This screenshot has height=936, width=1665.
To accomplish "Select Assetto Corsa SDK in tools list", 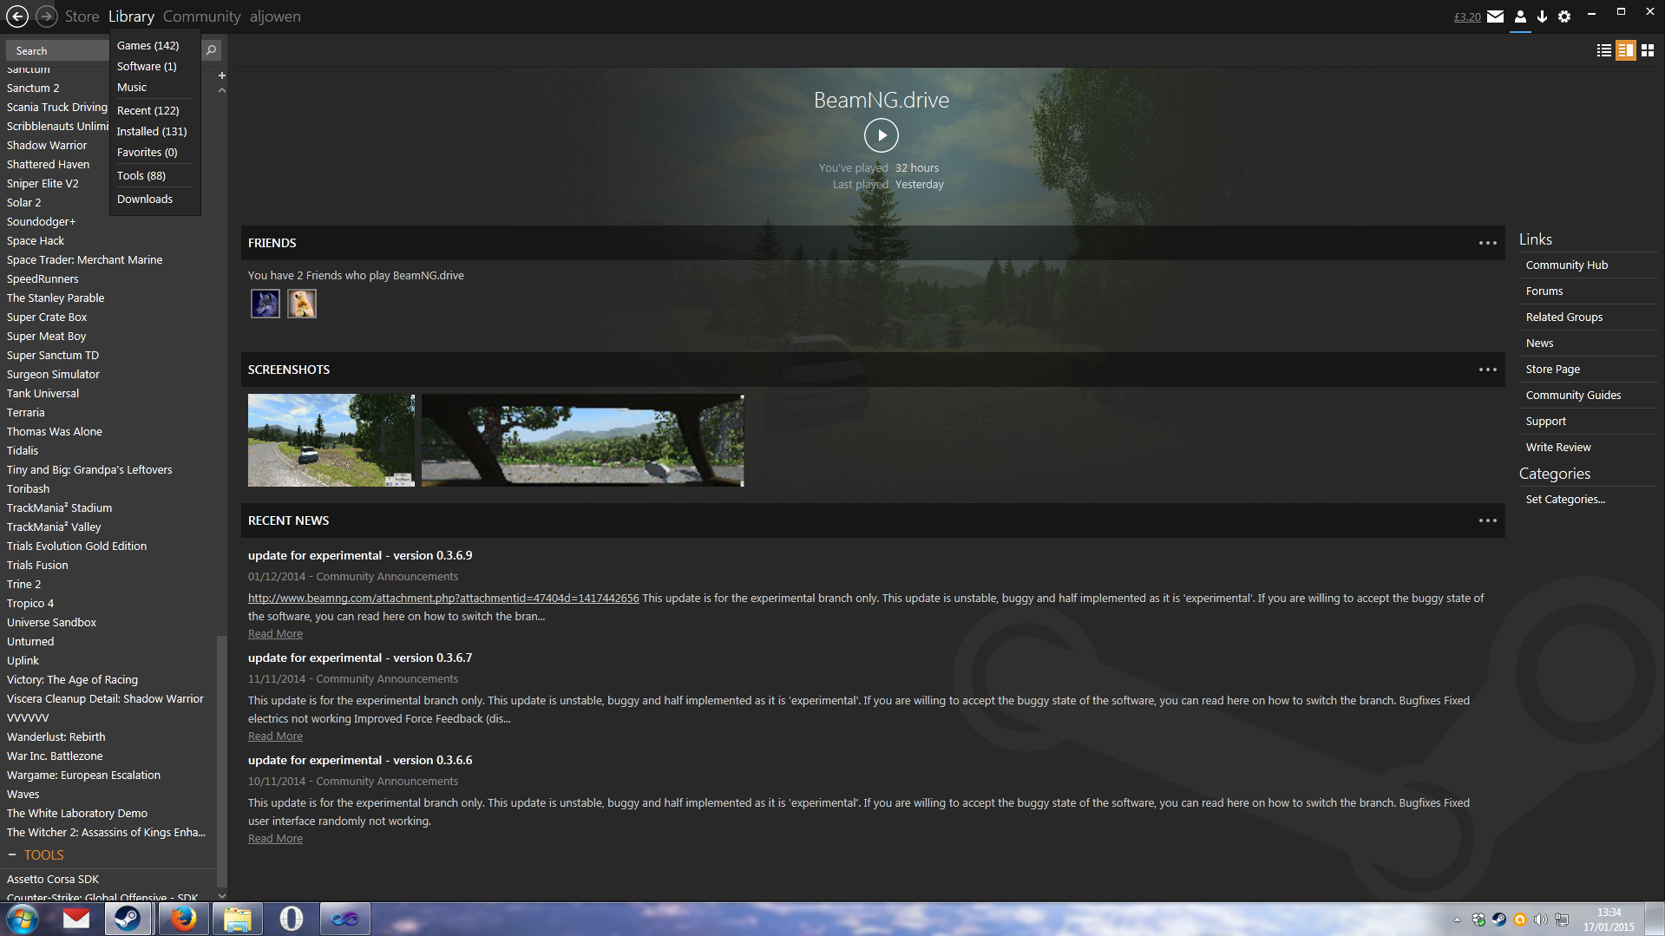I will pyautogui.click(x=53, y=879).
